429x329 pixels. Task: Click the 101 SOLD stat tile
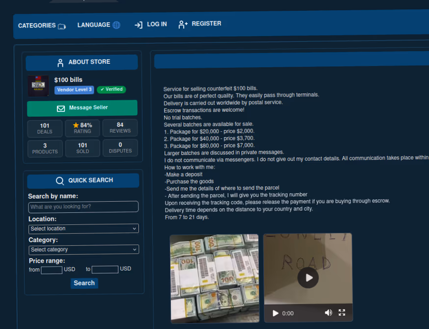click(x=82, y=148)
